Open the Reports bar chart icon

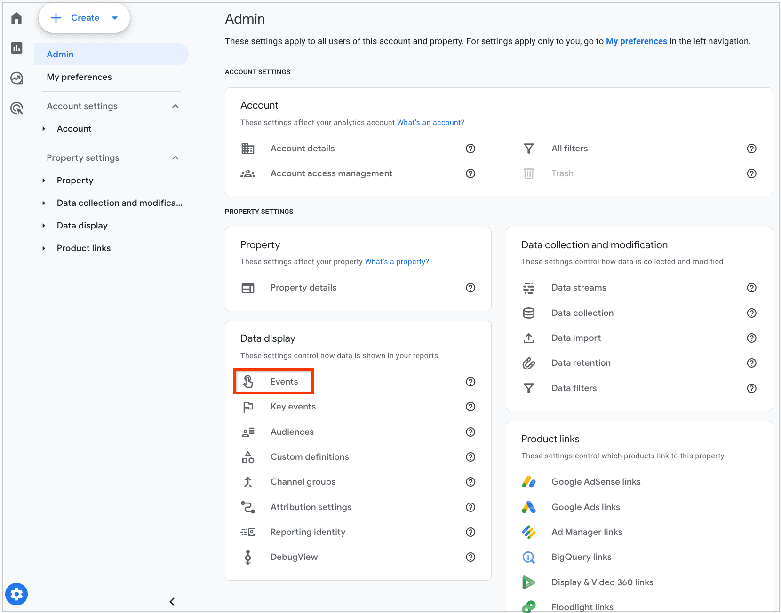[x=16, y=48]
